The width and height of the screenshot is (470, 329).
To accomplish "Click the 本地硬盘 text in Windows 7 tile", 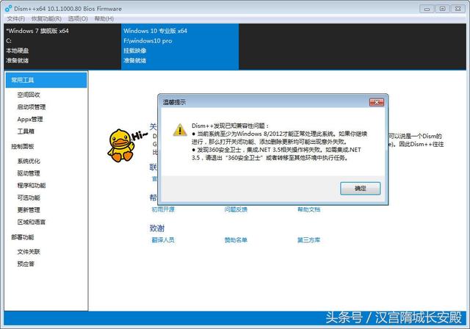I will 18,51.
